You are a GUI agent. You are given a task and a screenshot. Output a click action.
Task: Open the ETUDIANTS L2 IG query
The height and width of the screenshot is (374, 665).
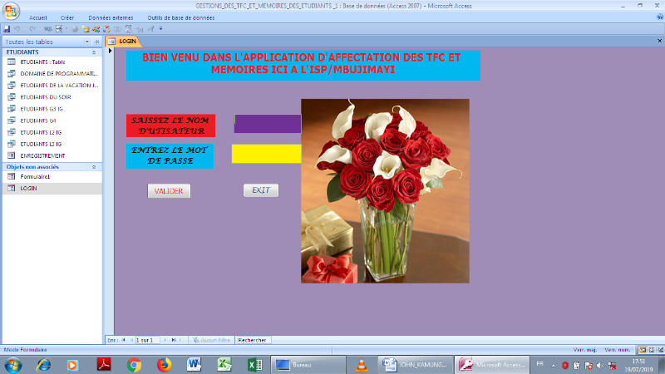pyautogui.click(x=52, y=132)
